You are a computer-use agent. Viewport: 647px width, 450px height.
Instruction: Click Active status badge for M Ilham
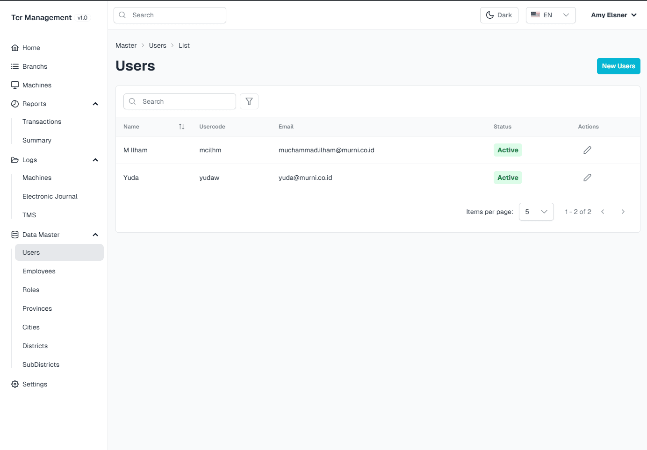[508, 150]
